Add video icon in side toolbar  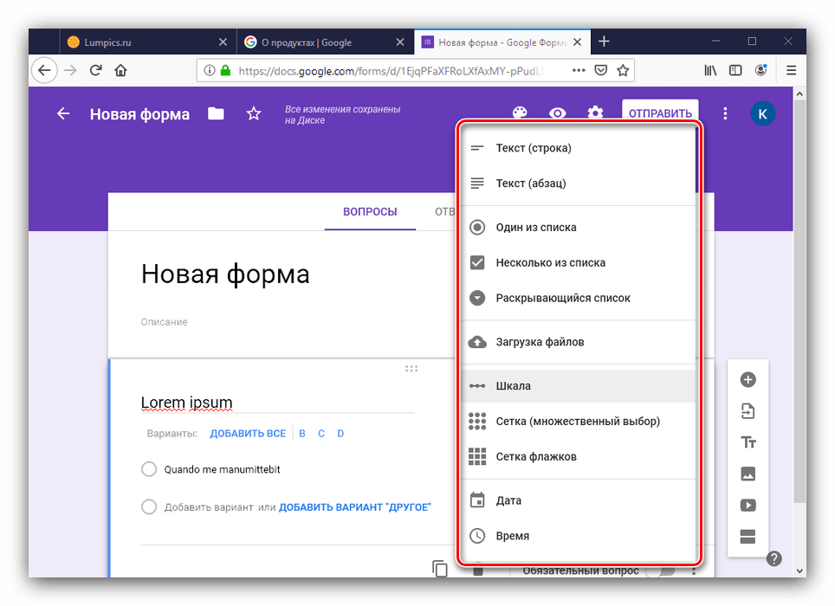tap(748, 505)
